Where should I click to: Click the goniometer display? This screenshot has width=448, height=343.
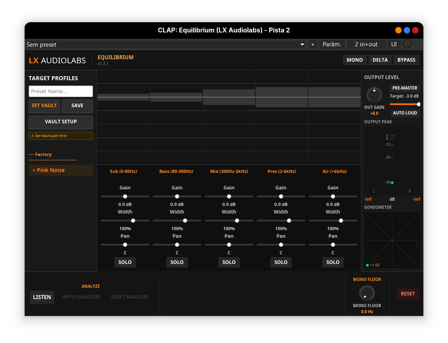click(x=392, y=240)
